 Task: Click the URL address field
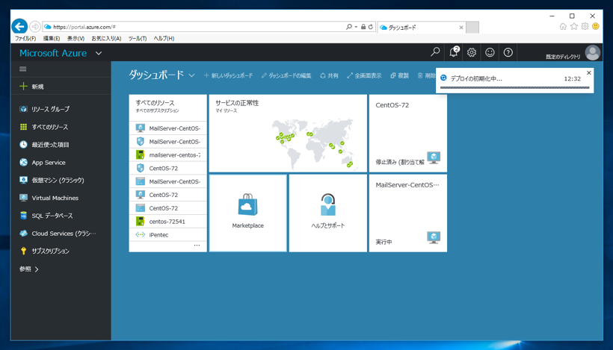tap(194, 27)
